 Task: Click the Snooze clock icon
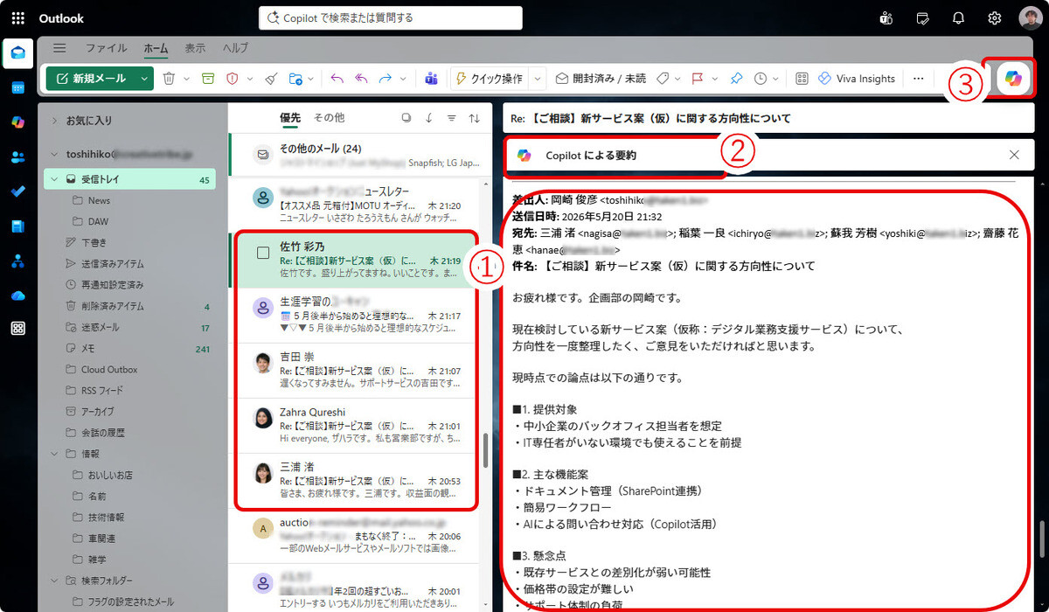pos(761,79)
